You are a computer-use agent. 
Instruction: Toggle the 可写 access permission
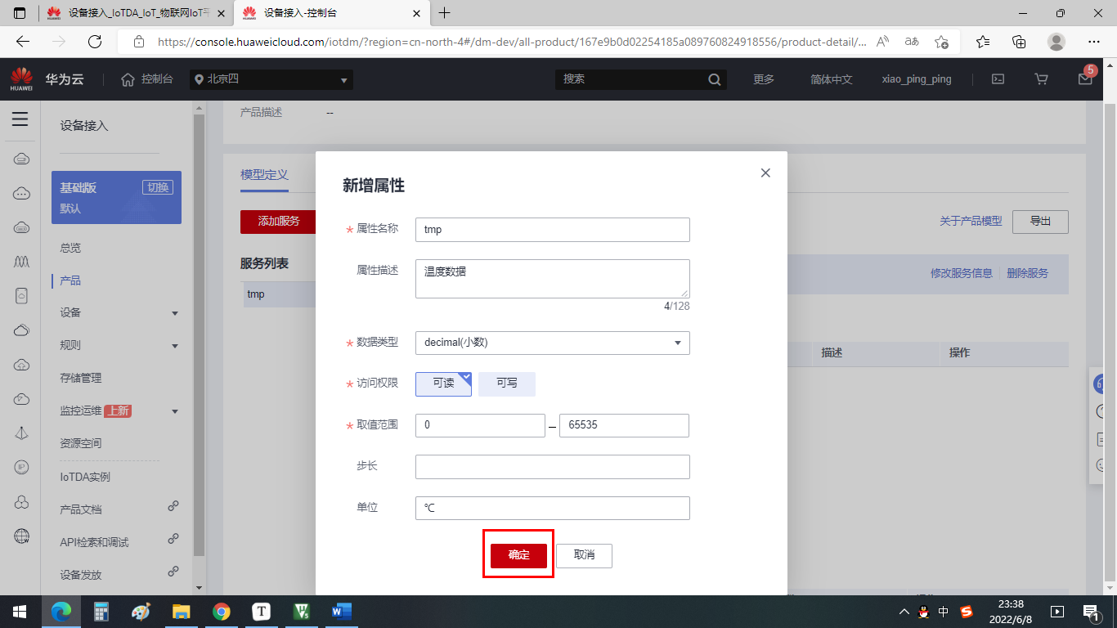[x=507, y=384]
